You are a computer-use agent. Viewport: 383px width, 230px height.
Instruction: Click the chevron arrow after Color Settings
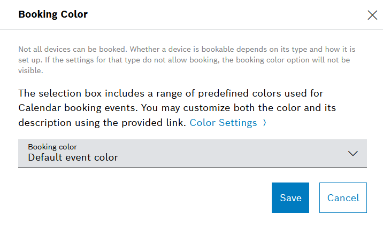pyautogui.click(x=264, y=123)
